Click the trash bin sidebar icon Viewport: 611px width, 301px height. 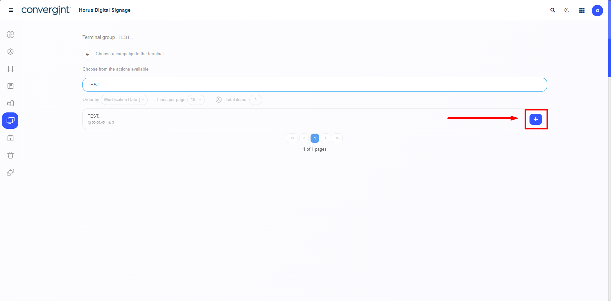click(10, 155)
